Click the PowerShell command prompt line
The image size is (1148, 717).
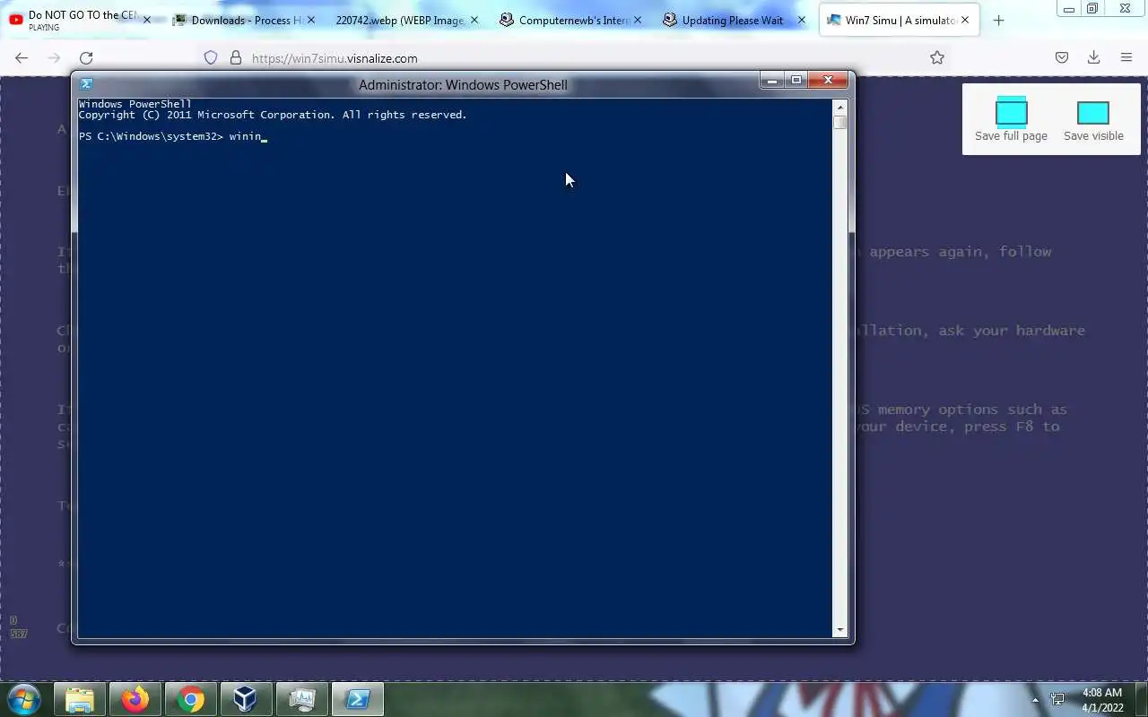point(173,136)
